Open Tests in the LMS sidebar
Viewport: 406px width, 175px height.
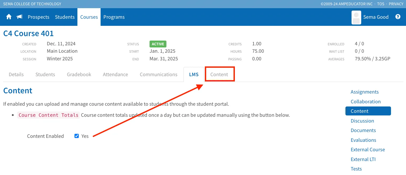356,169
